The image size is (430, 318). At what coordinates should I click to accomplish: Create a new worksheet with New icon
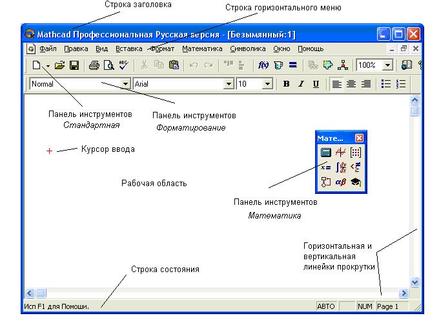pyautogui.click(x=36, y=65)
